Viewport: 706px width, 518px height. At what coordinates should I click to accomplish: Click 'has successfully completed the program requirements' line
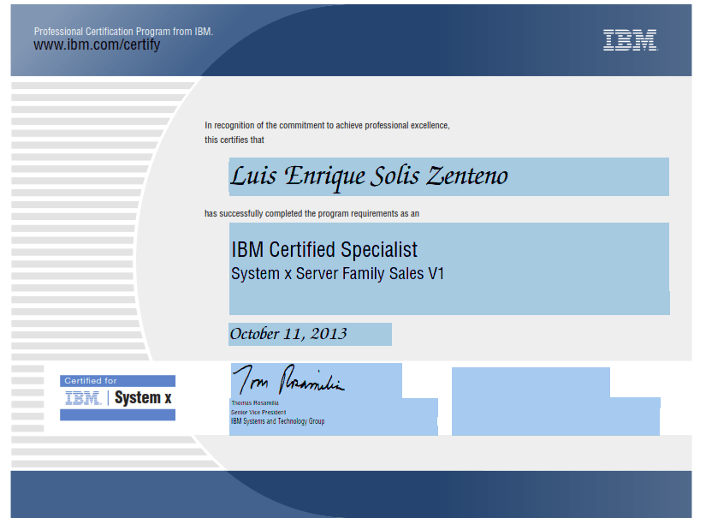311,213
